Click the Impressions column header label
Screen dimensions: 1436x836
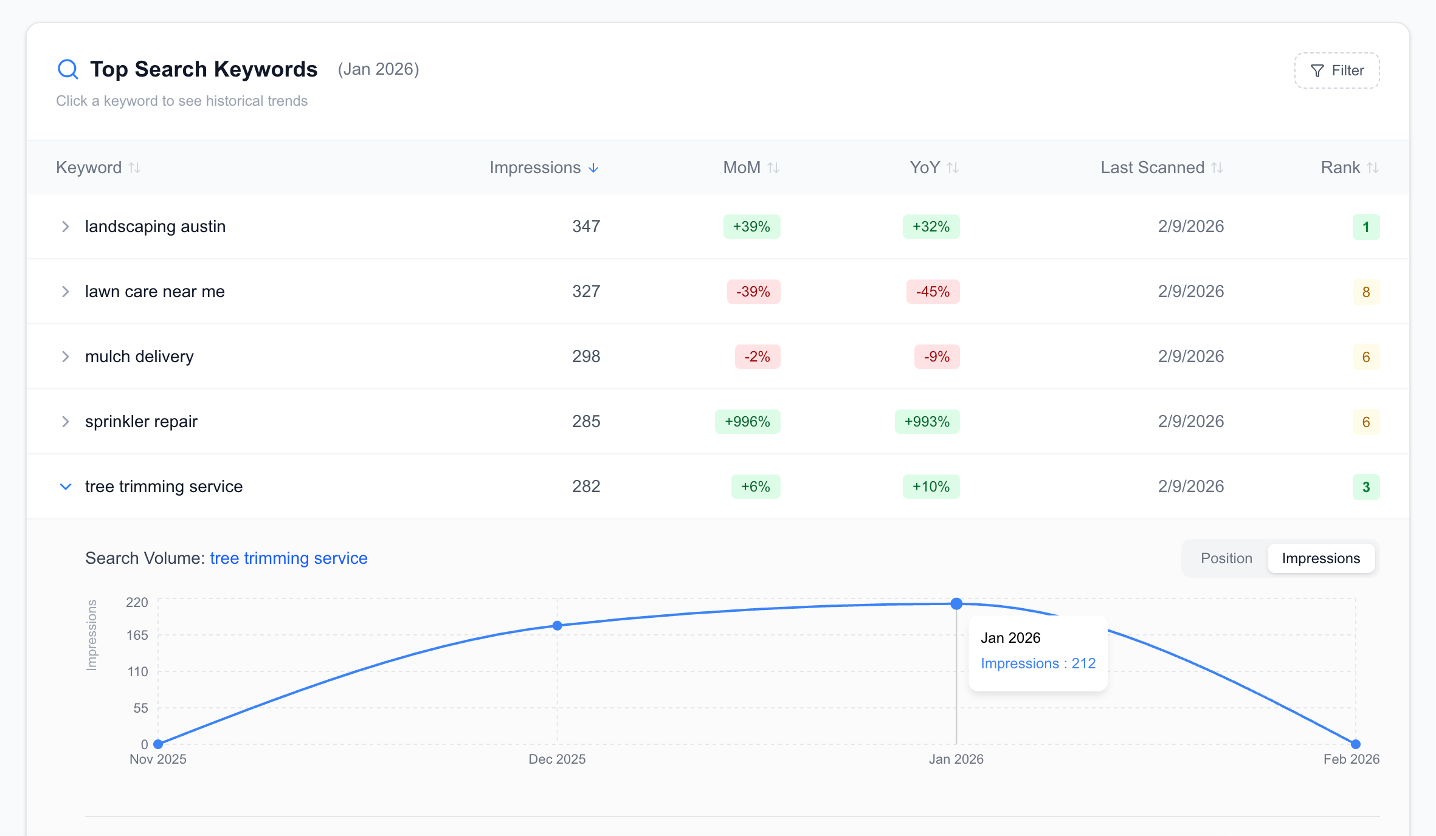coord(535,168)
